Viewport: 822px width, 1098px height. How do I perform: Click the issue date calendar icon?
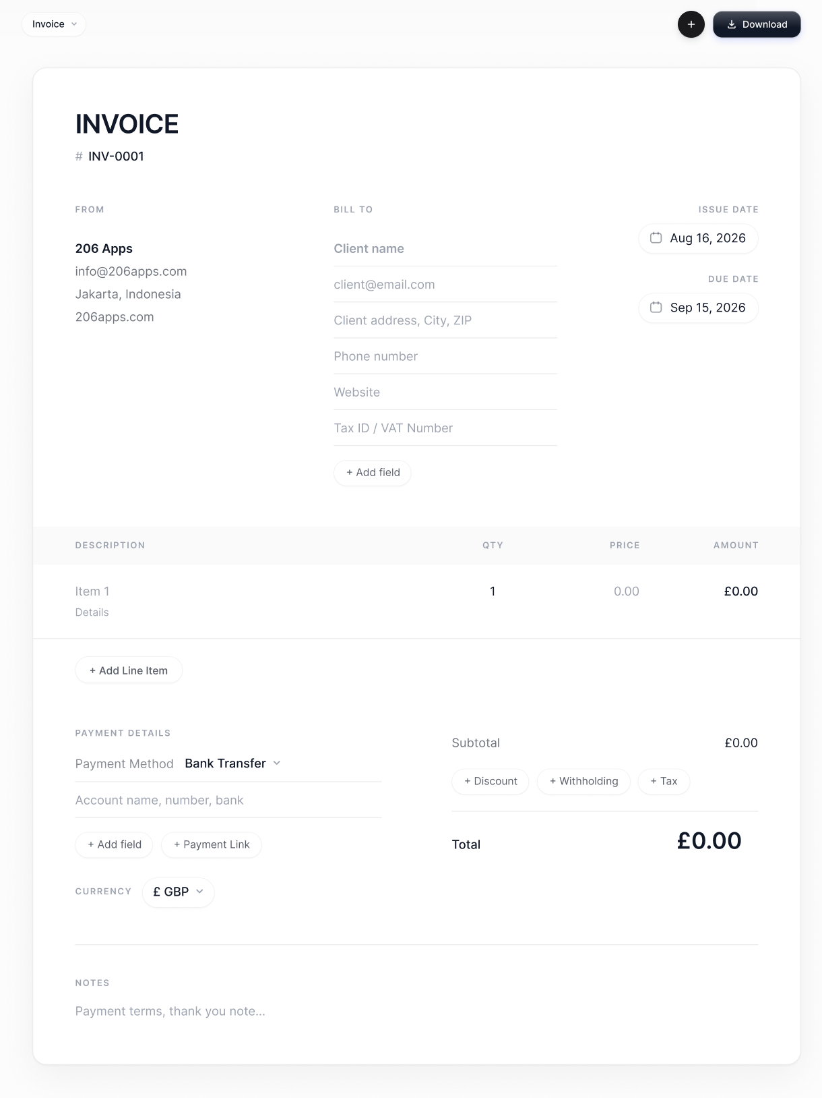(x=656, y=237)
